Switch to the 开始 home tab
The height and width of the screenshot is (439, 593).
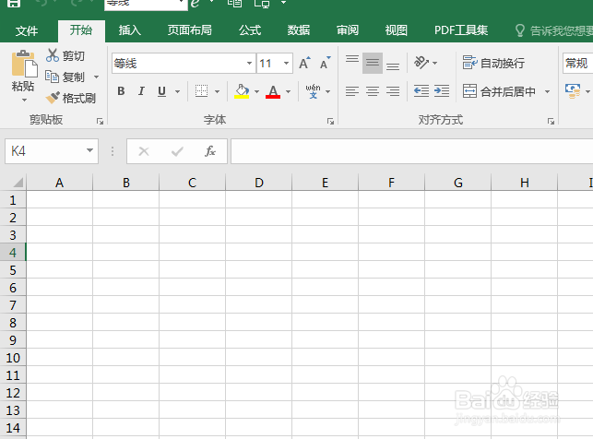pyautogui.click(x=81, y=30)
